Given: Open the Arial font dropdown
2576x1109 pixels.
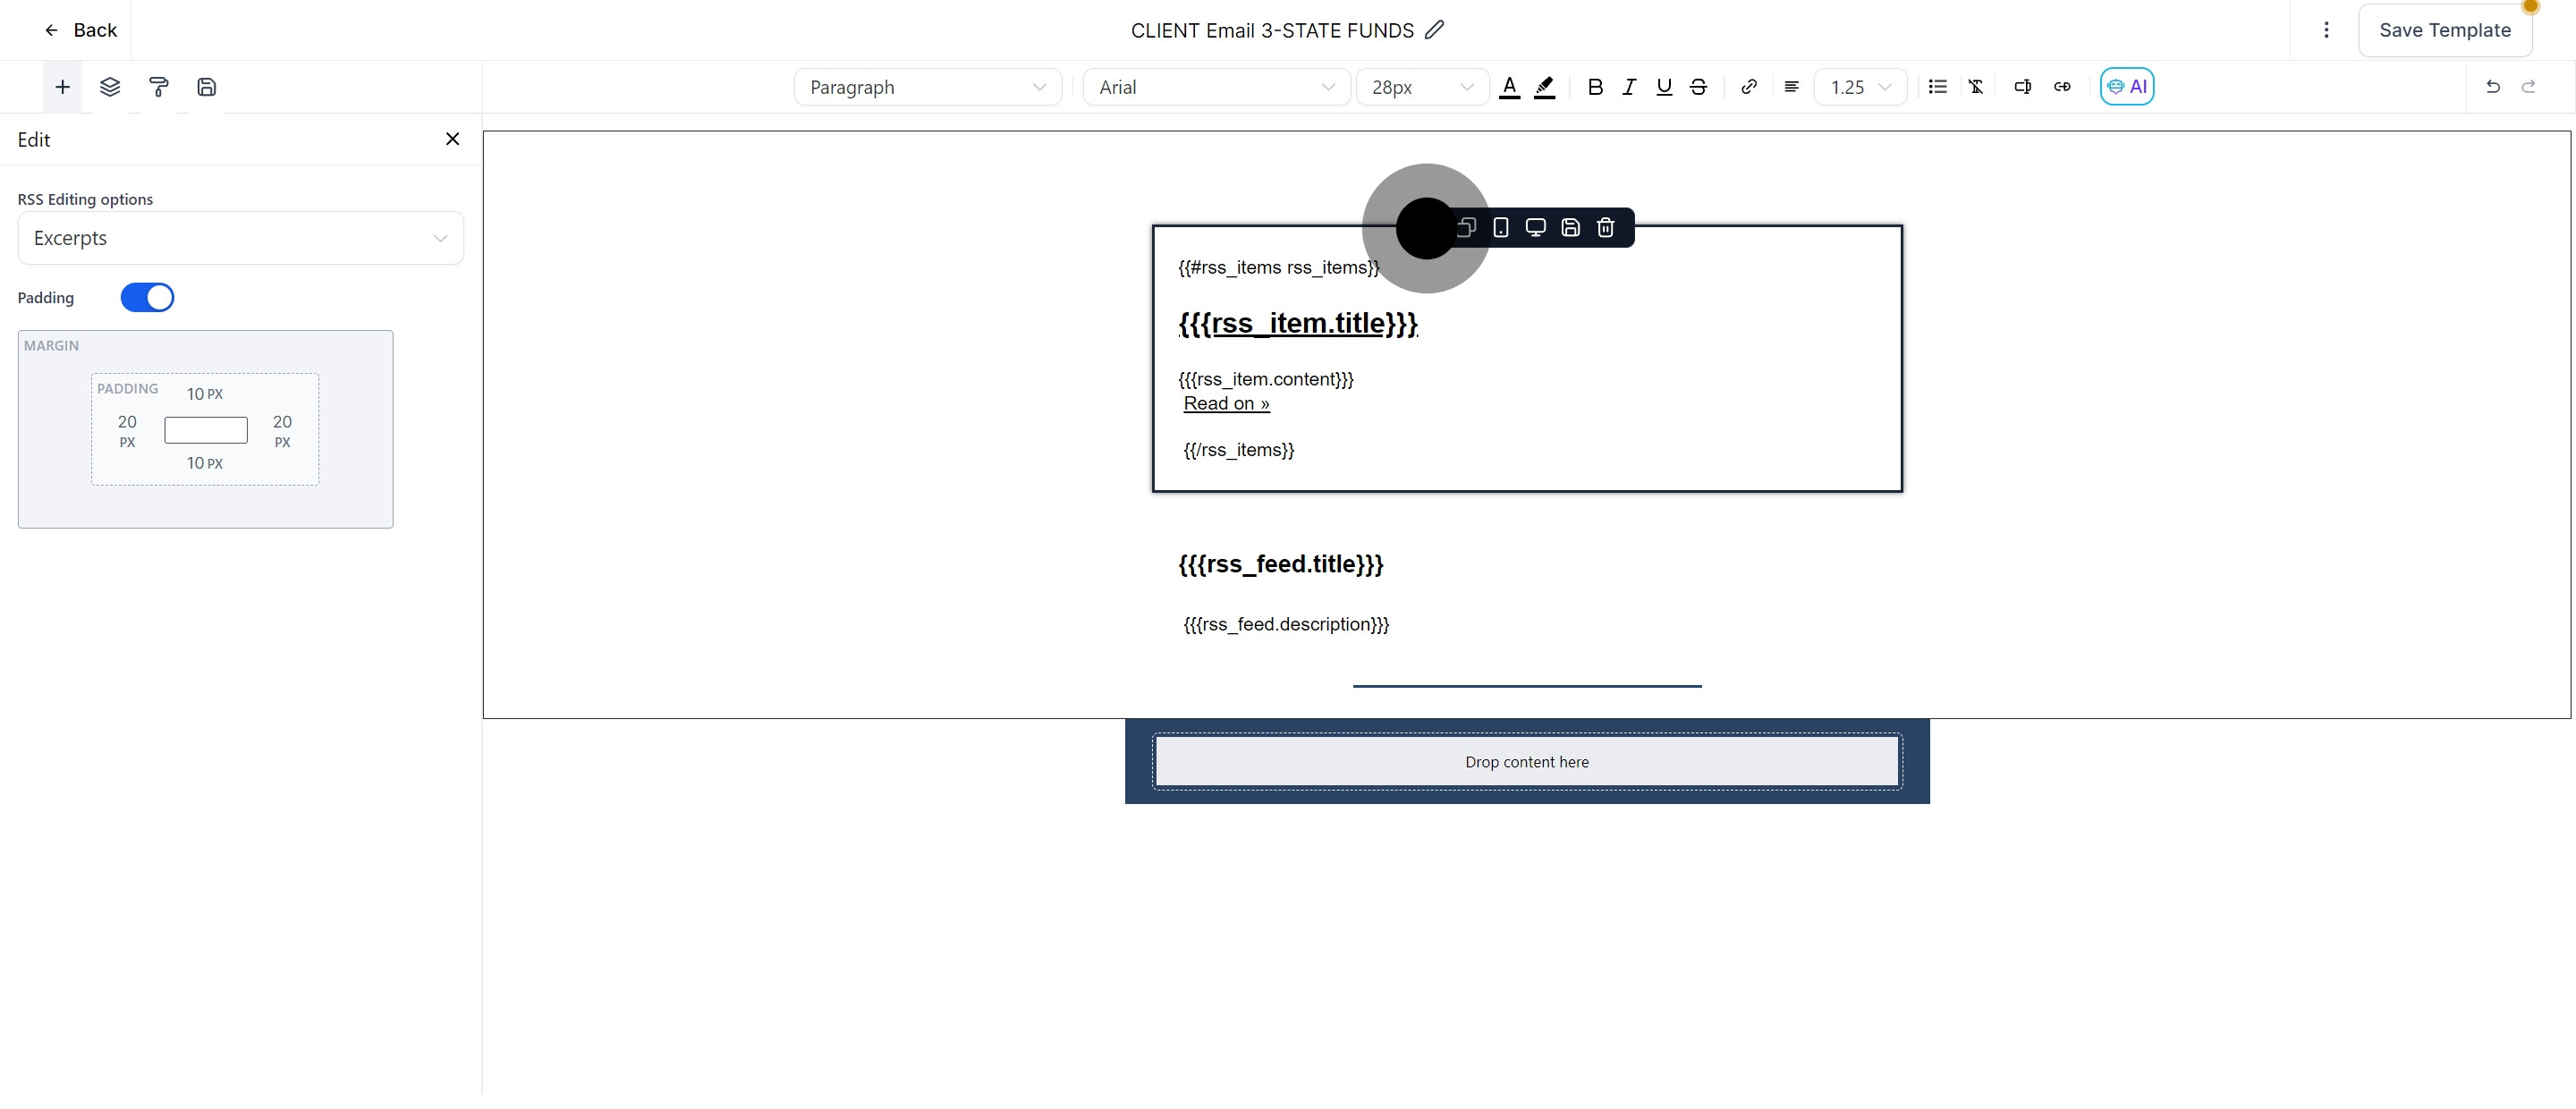Looking at the screenshot, I should 1216,87.
